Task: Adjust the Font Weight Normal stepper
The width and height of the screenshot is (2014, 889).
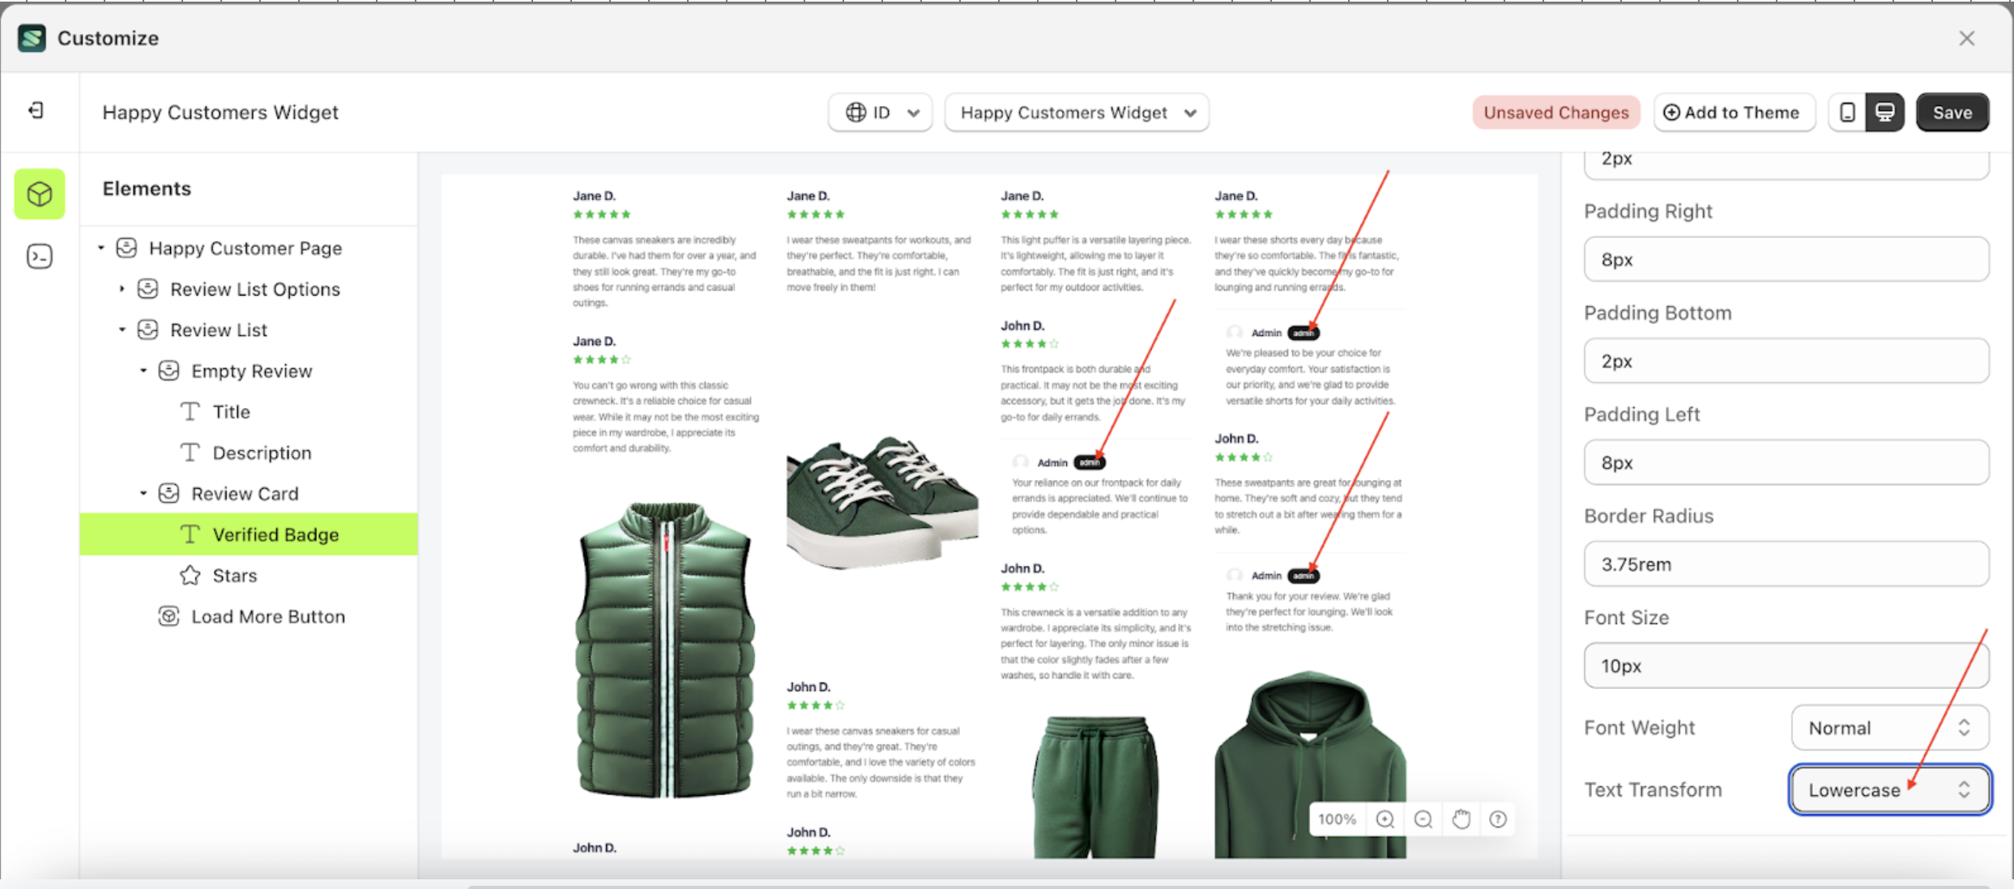Action: 1963,727
